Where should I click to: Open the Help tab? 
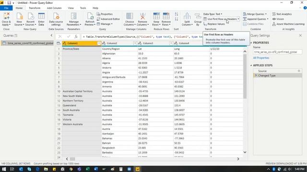click(95, 8)
